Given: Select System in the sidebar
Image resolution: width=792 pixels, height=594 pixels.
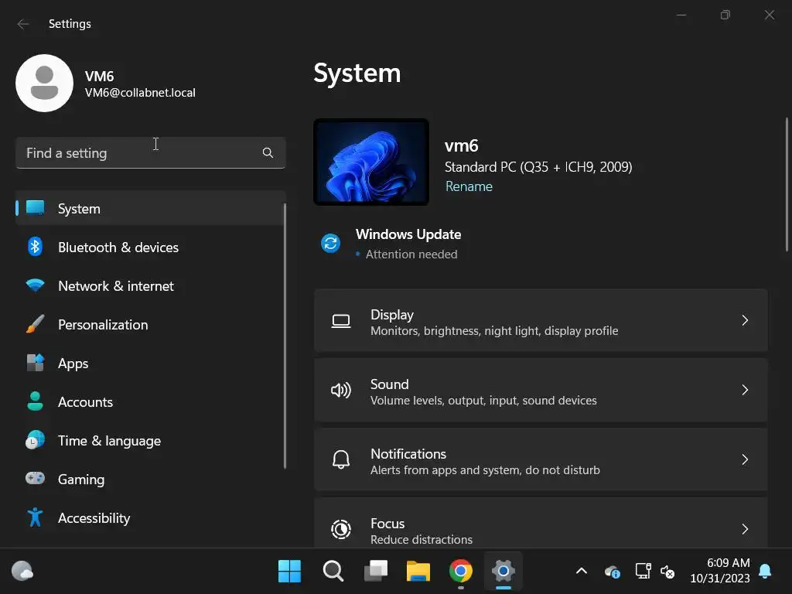Looking at the screenshot, I should [x=151, y=208].
